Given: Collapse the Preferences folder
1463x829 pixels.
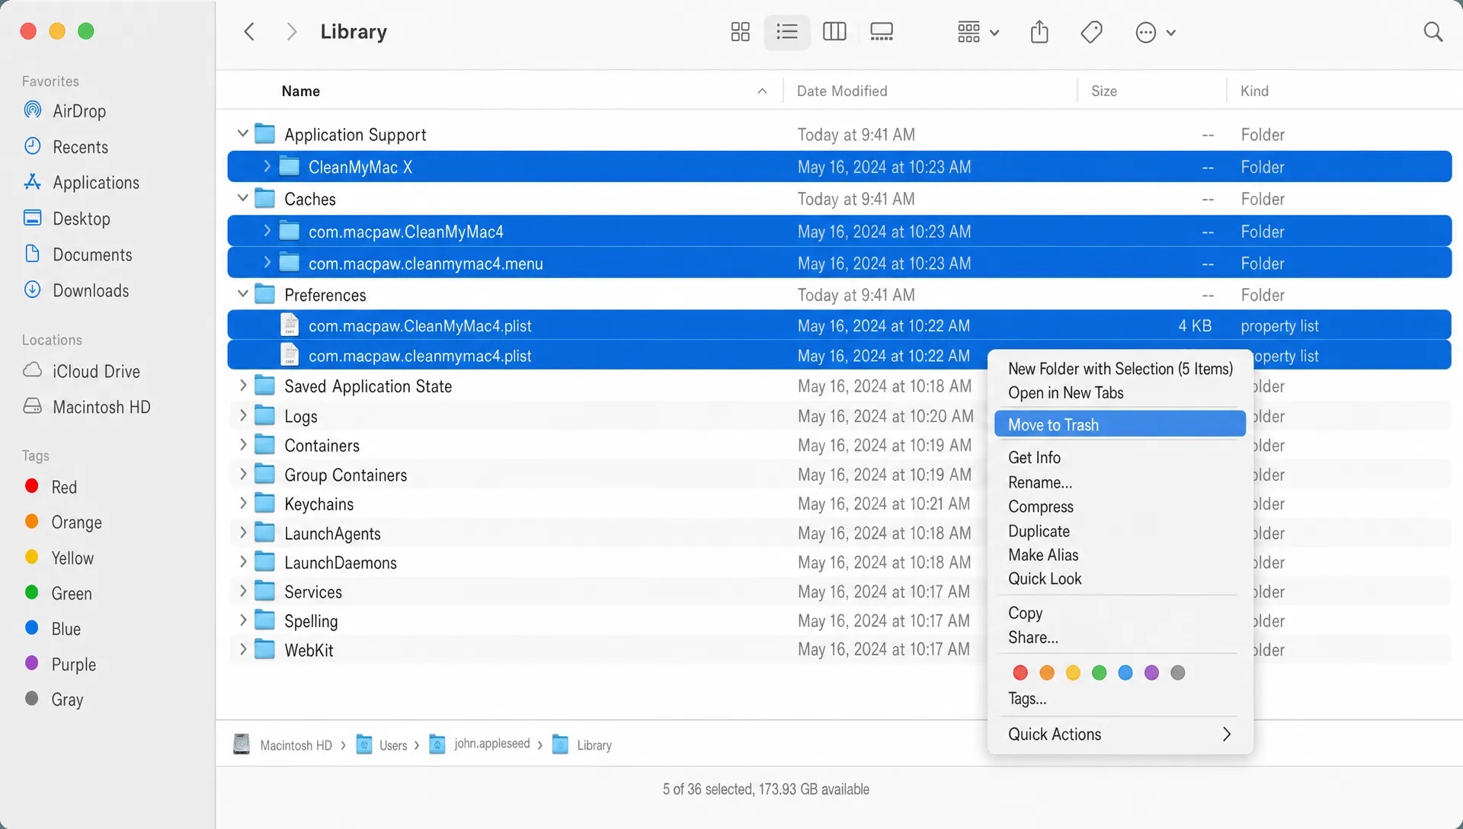Looking at the screenshot, I should pos(243,294).
